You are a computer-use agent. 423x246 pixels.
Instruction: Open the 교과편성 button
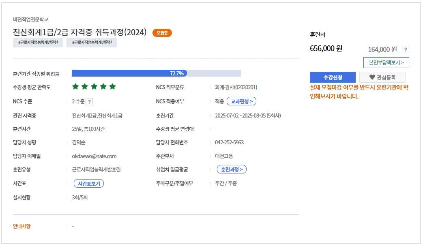pos(241,101)
